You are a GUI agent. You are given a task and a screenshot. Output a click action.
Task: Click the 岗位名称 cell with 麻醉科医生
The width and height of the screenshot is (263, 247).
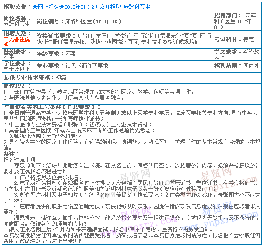coord(18,21)
